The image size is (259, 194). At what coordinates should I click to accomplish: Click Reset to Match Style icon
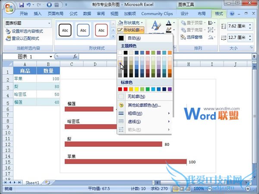pos(8,39)
